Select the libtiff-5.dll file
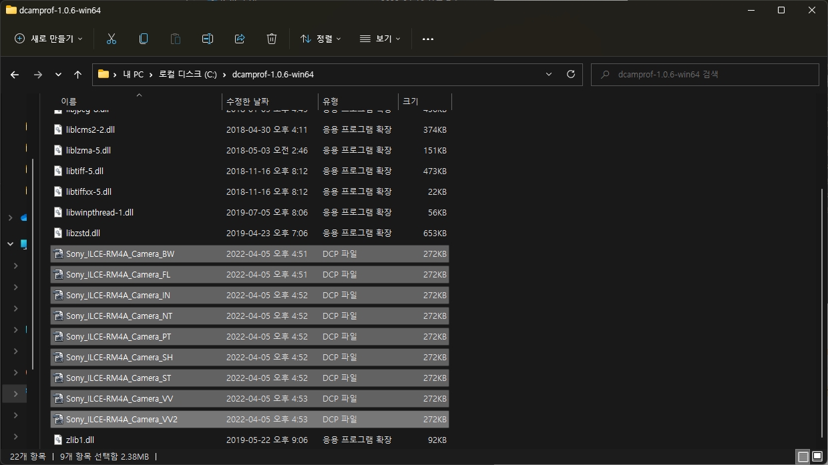This screenshot has height=465, width=828. 250,171
